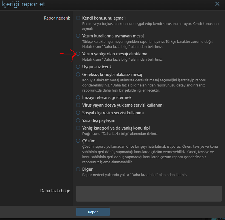Choose "Yanlış kategori ya da yanlış konu tipi"
The width and height of the screenshot is (225, 220).
tap(78, 128)
